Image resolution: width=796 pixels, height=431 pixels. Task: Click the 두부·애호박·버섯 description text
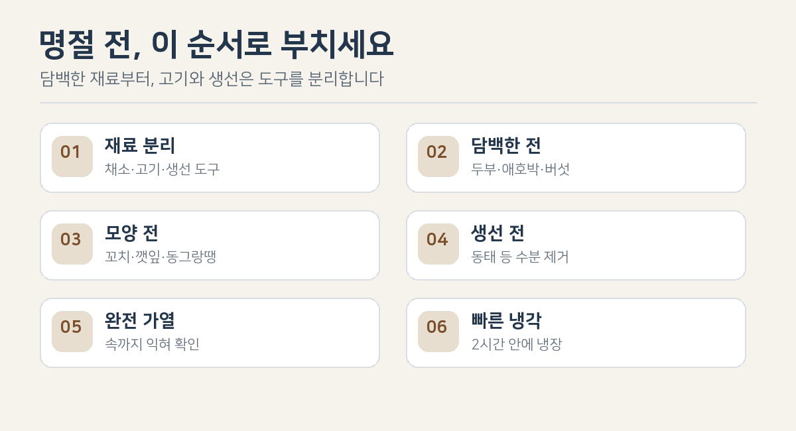point(520,169)
